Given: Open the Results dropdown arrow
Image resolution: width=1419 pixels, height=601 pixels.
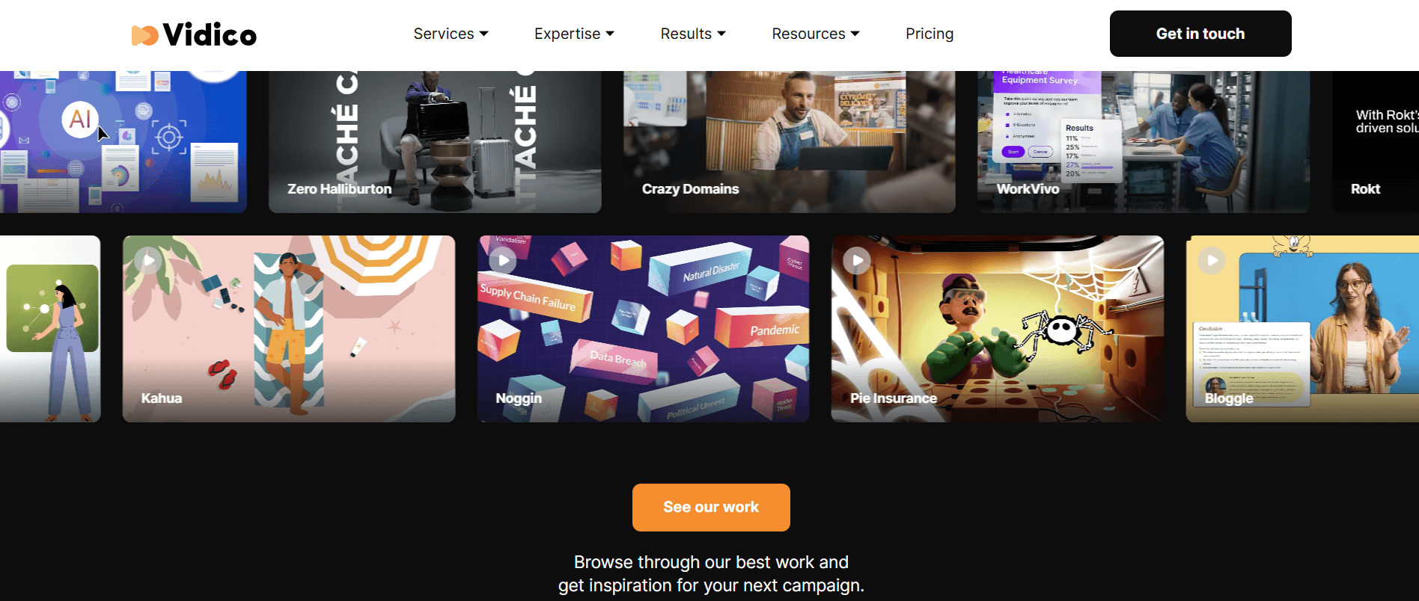Looking at the screenshot, I should (721, 34).
